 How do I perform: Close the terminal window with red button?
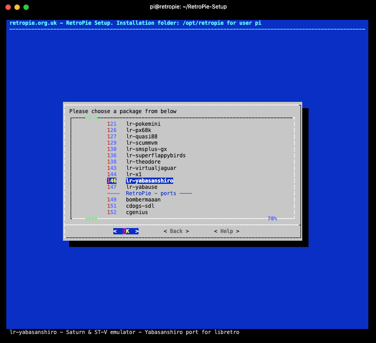click(x=8, y=7)
